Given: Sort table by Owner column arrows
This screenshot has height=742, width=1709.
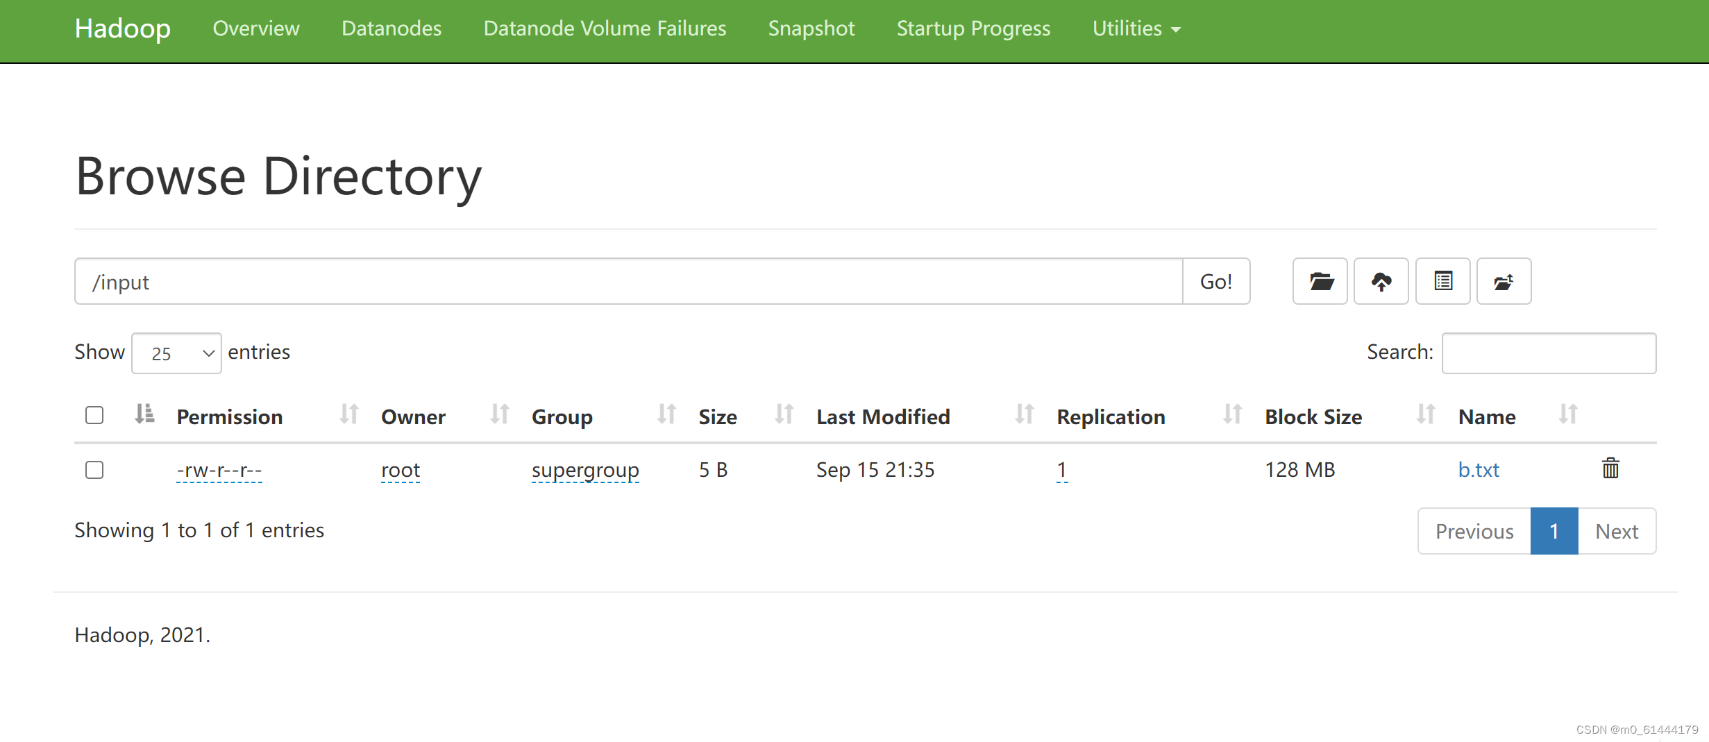Looking at the screenshot, I should (x=500, y=414).
